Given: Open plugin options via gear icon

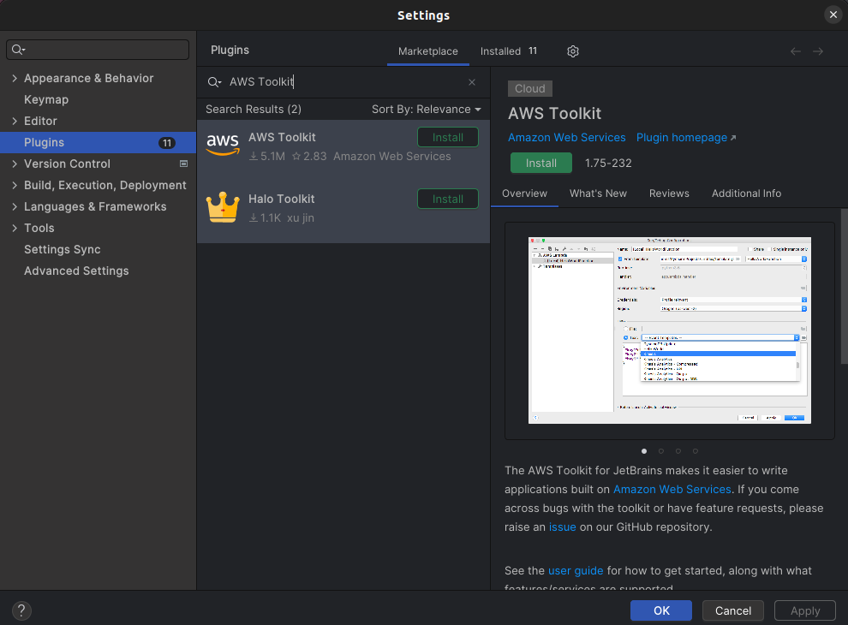Looking at the screenshot, I should click(x=572, y=51).
